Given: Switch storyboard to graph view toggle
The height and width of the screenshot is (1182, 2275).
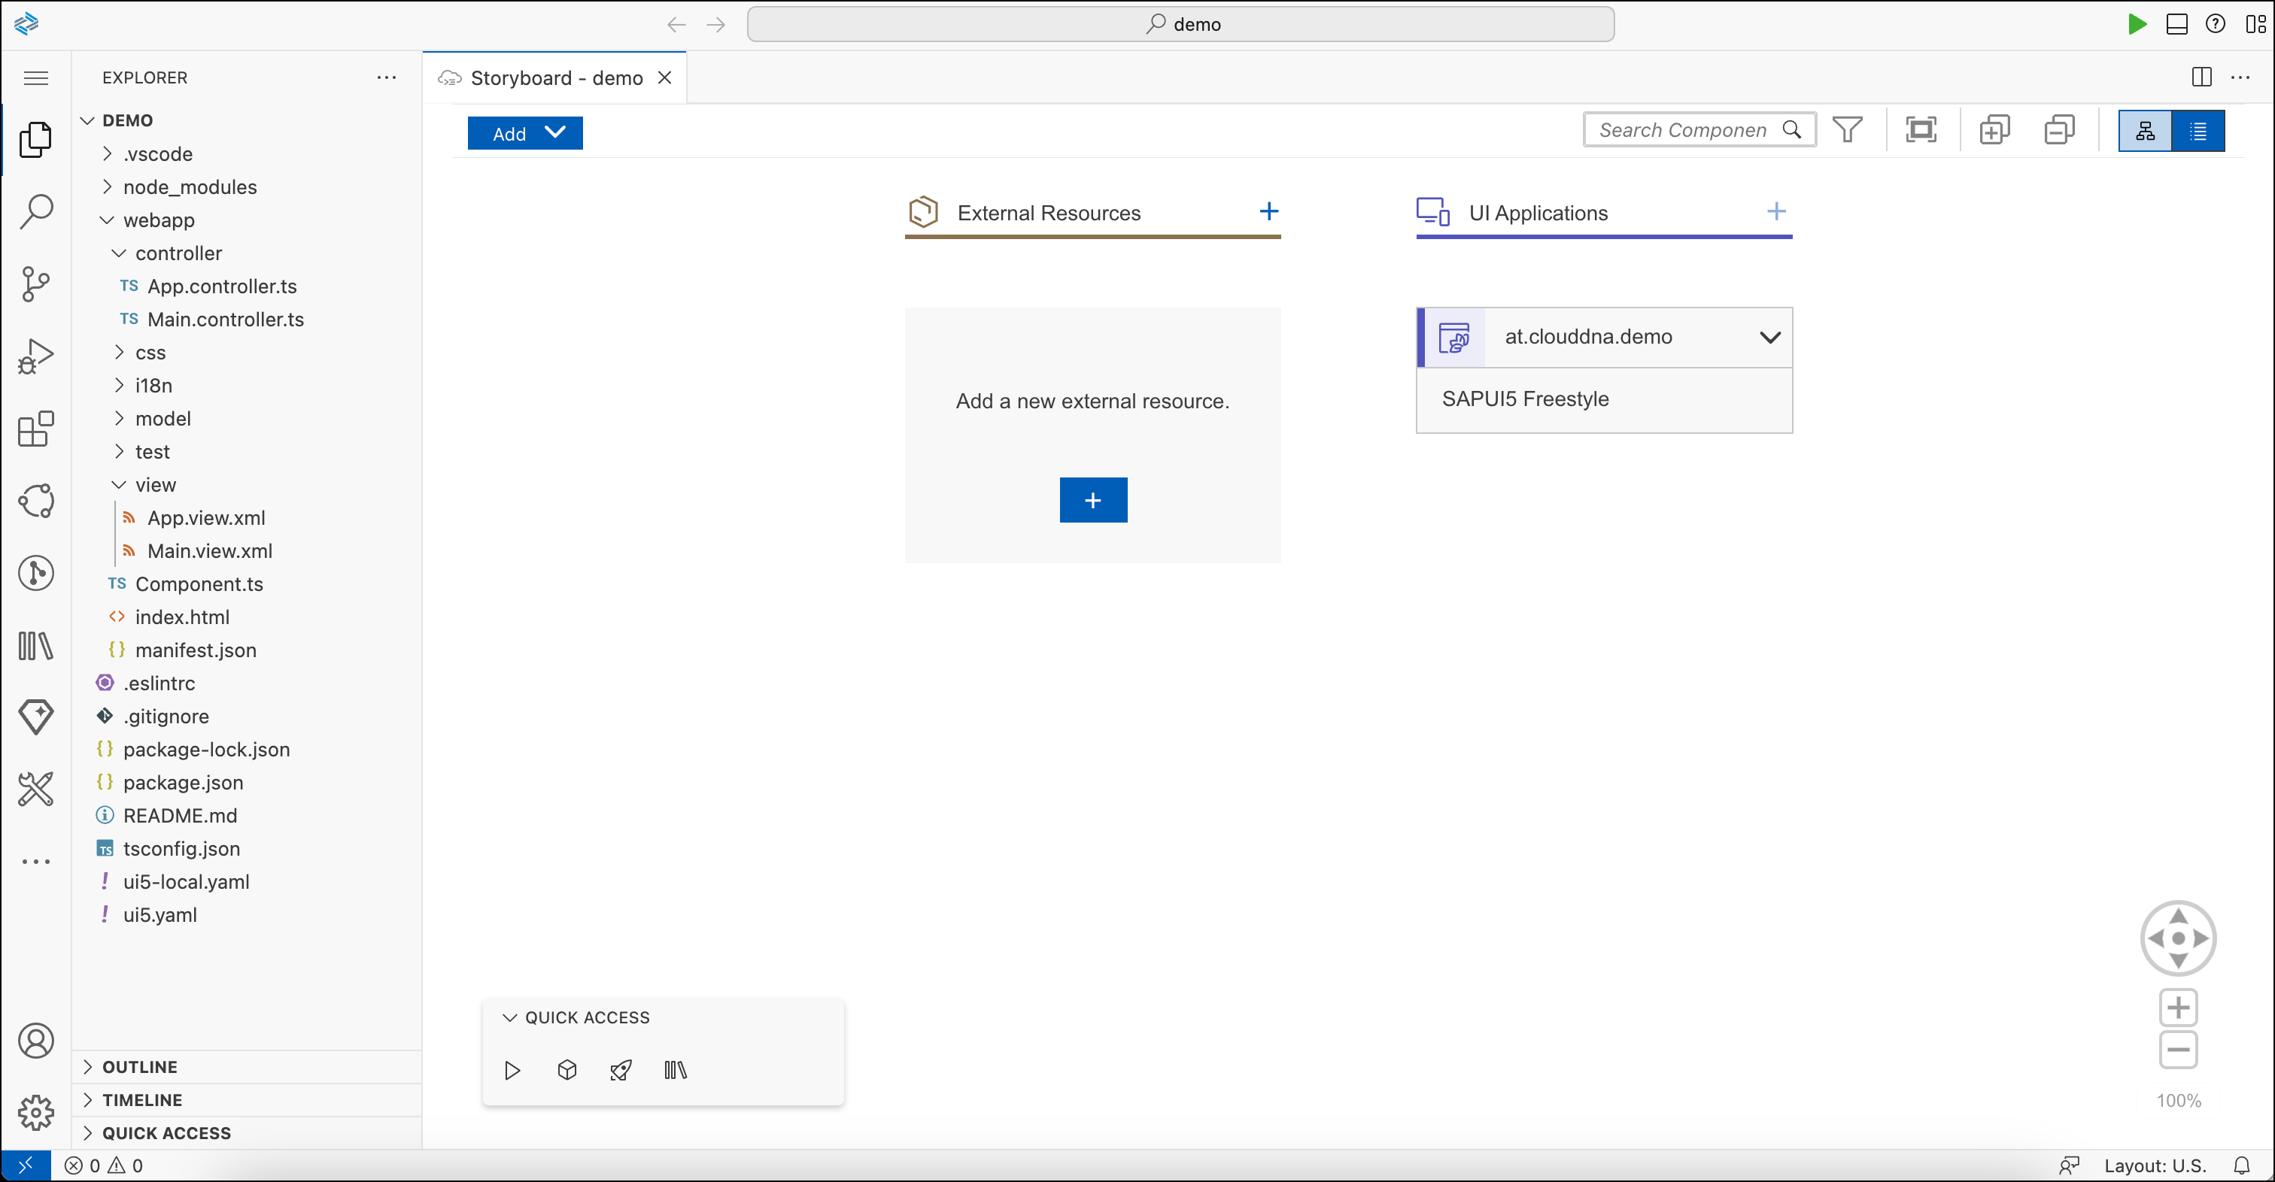Looking at the screenshot, I should (2144, 130).
